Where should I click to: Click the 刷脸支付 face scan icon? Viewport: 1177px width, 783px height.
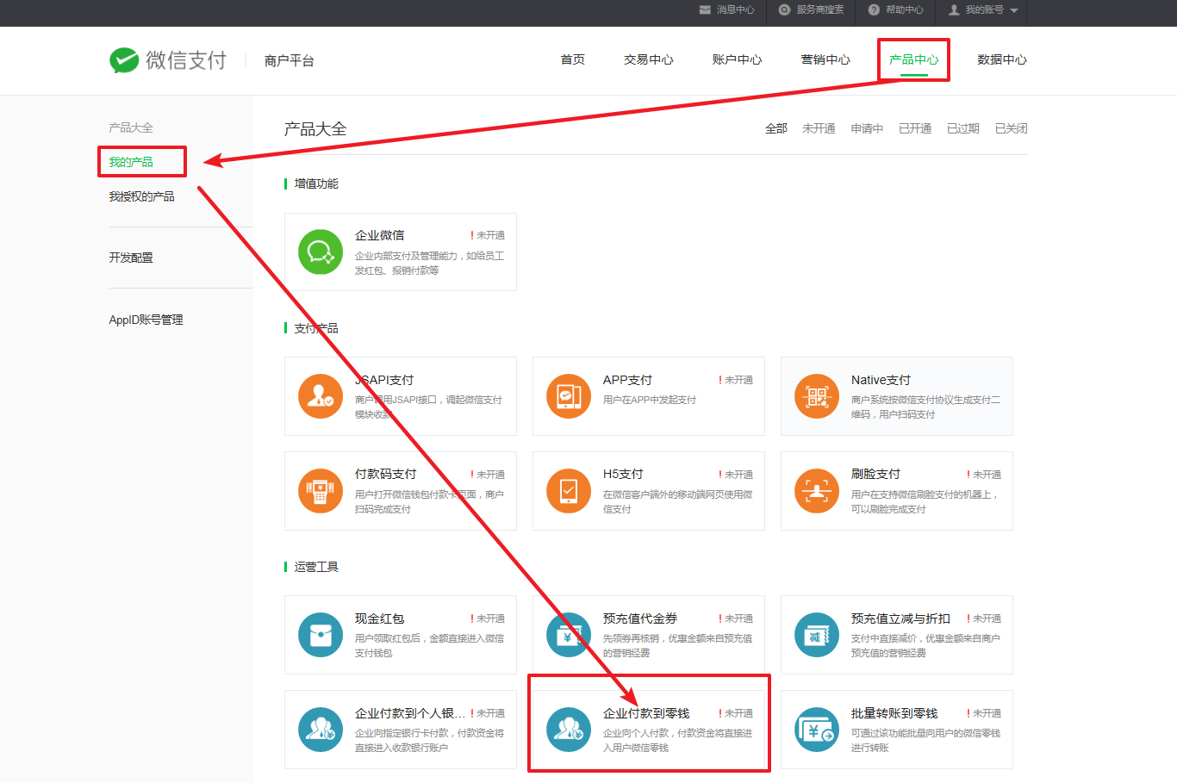(817, 491)
